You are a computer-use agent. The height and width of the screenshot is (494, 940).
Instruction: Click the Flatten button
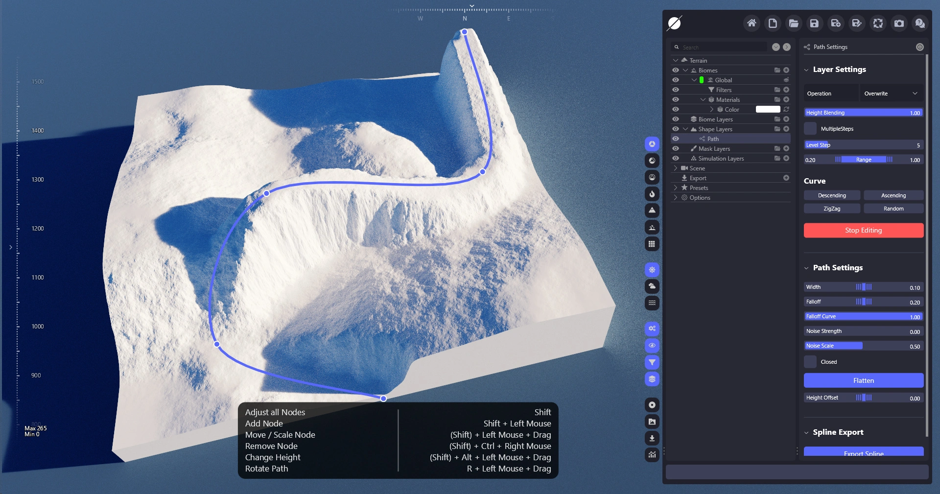pos(863,380)
